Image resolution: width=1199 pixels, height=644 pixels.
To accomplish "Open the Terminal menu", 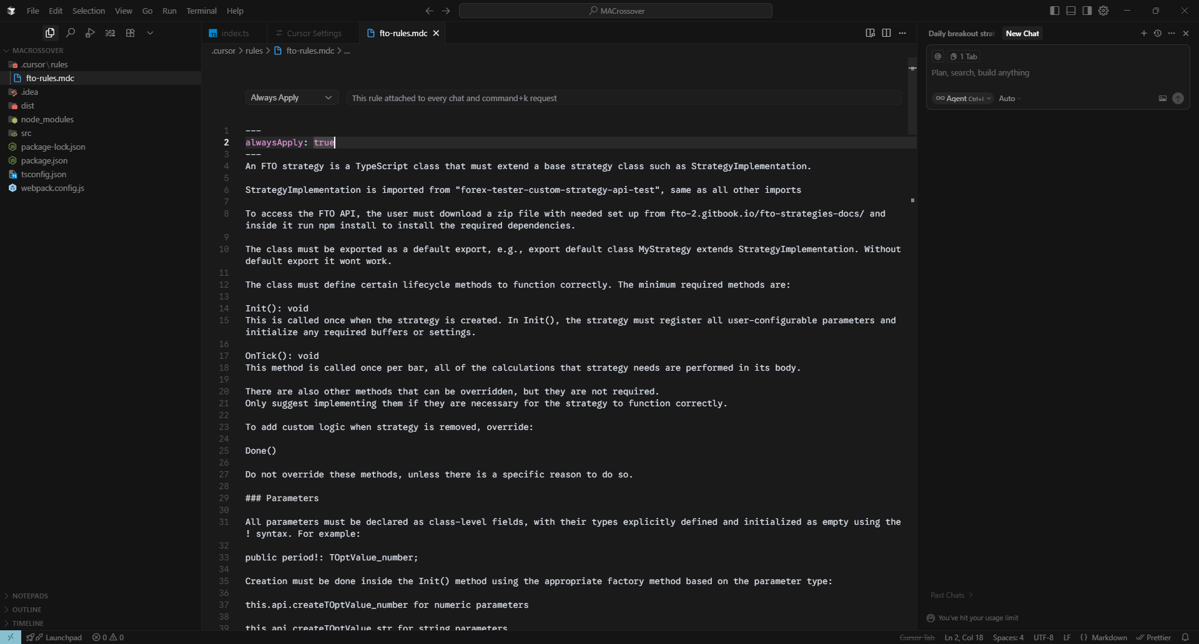I will click(201, 11).
